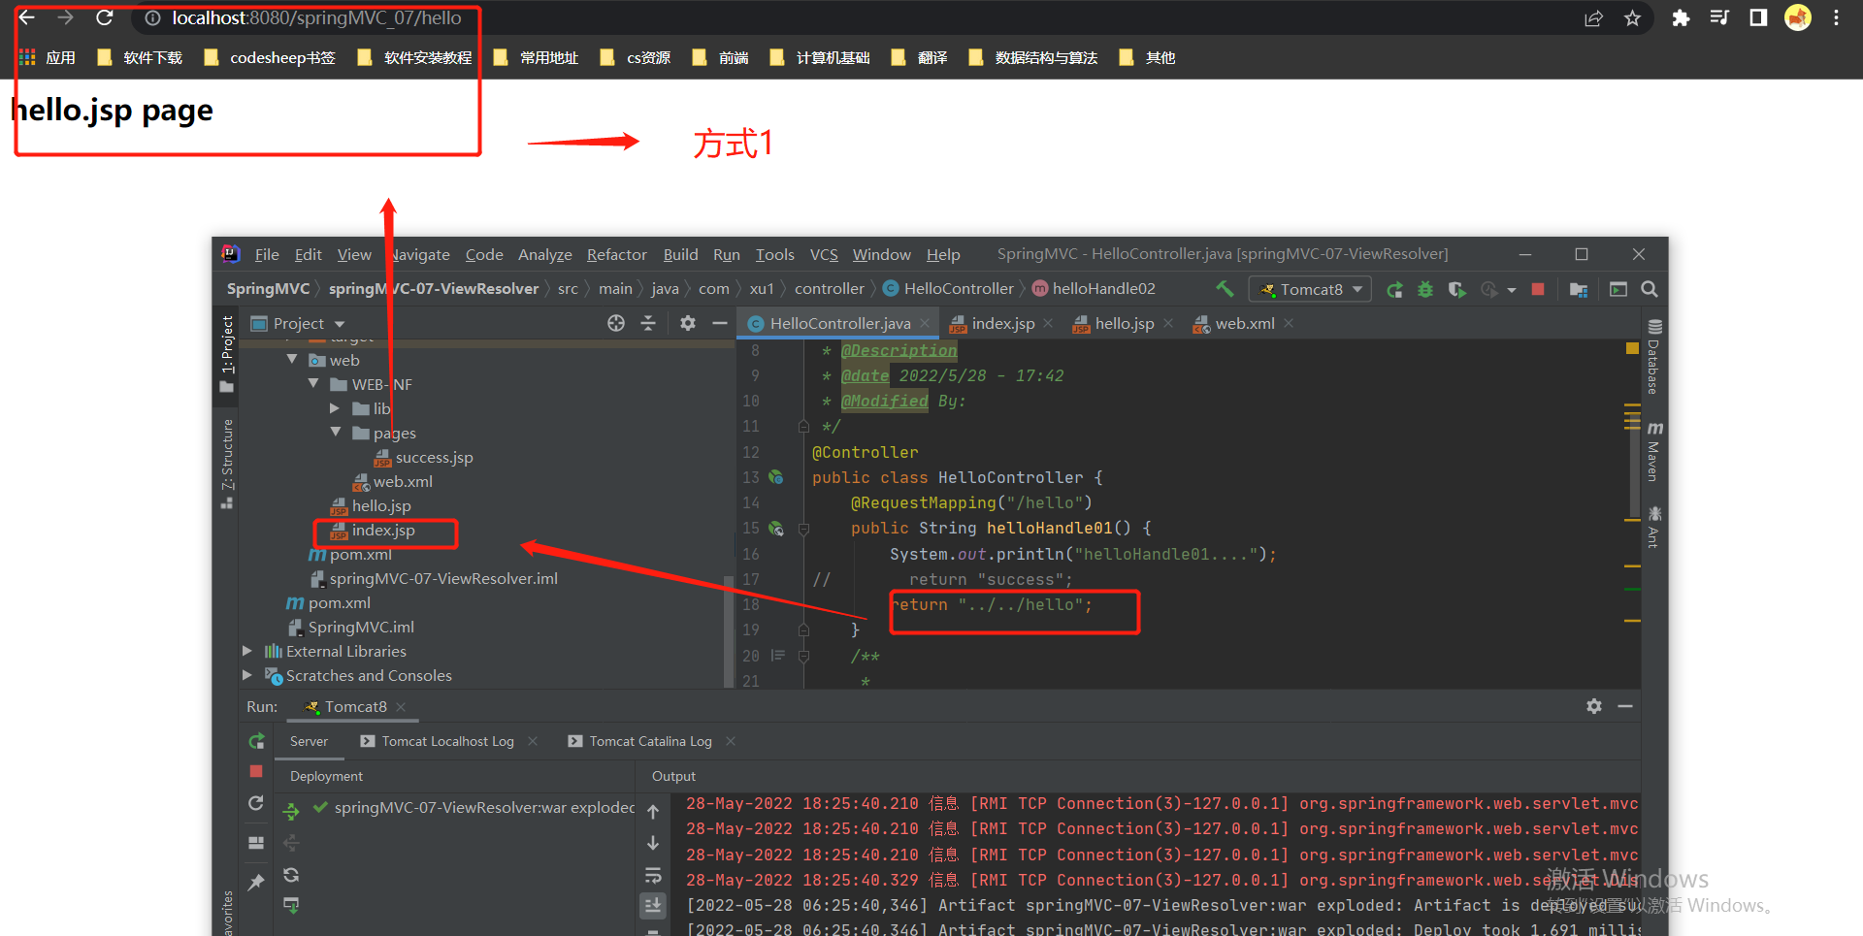Viewport: 1863px width, 936px height.
Task: Hide the Project panel with minus icon
Action: click(720, 323)
